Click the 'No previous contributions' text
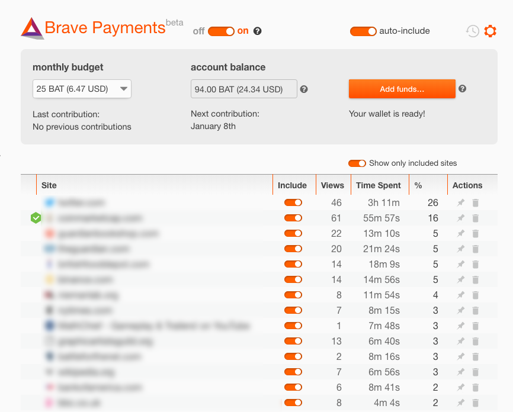Image resolution: width=513 pixels, height=412 pixels. coord(82,127)
